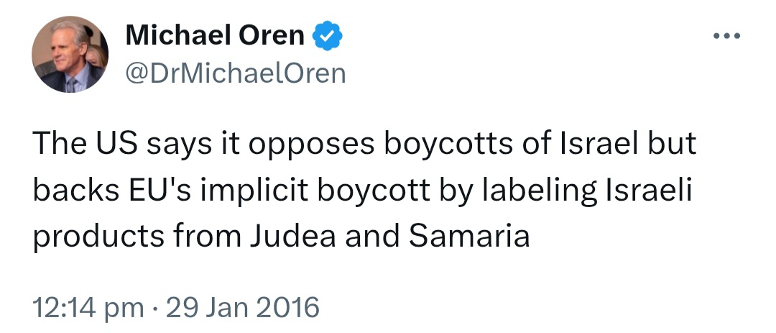Open the 12:14 pm timestamp link
776x333 pixels.
click(x=88, y=307)
